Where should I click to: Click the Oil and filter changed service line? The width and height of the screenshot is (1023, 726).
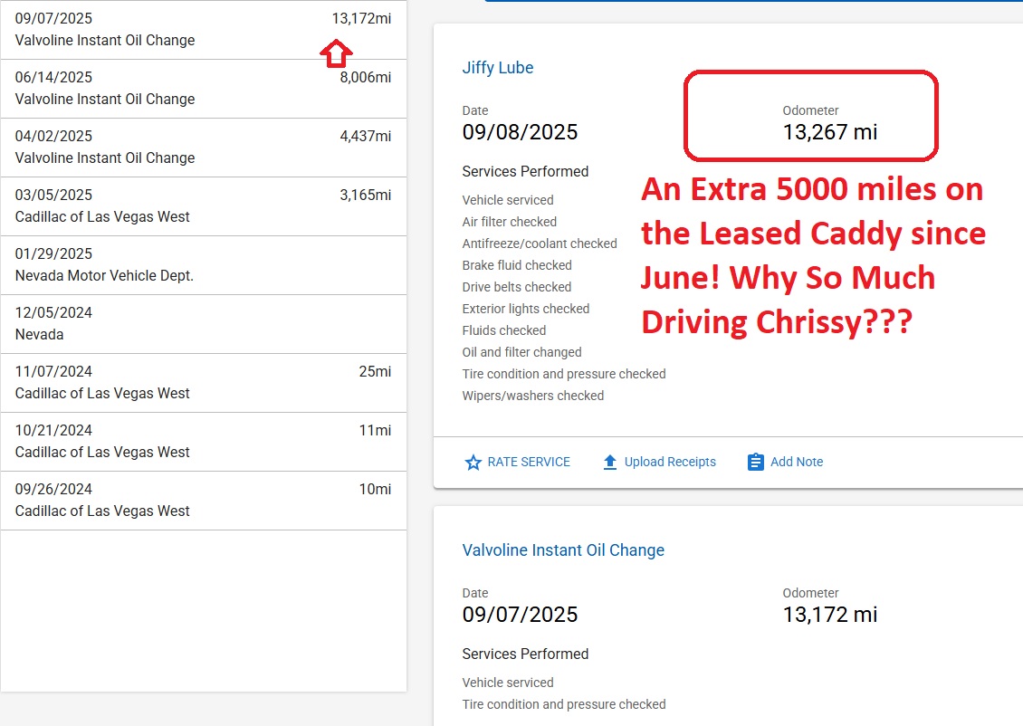click(522, 352)
